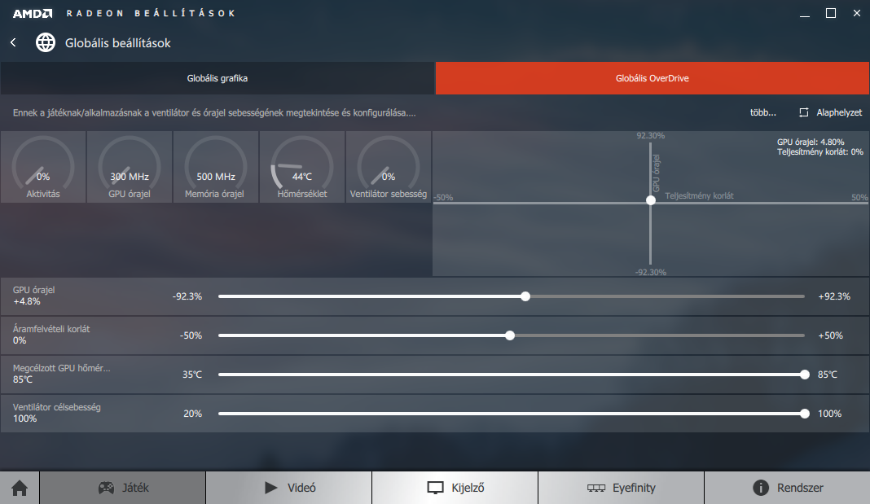Click the Ventilátor sebesség gauge
The width and height of the screenshot is (870, 504).
coord(389,167)
